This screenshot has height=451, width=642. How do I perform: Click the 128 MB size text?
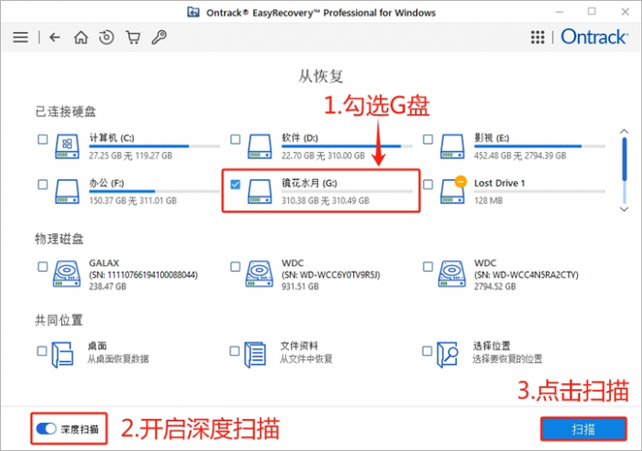(x=488, y=201)
